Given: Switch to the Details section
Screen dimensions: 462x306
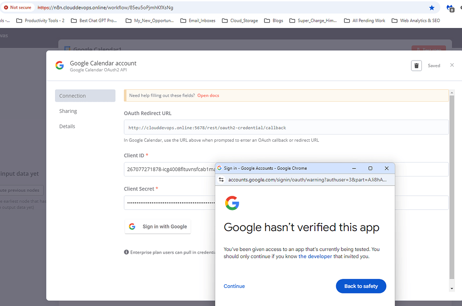Looking at the screenshot, I should [67, 126].
